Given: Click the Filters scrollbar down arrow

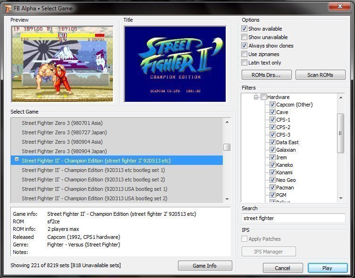Looking at the screenshot, I should pyautogui.click(x=341, y=198).
